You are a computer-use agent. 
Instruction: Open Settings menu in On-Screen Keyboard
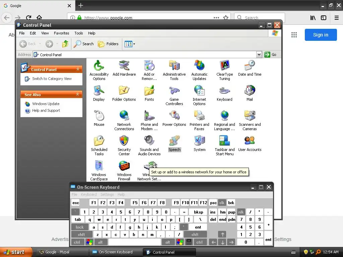pos(107,194)
